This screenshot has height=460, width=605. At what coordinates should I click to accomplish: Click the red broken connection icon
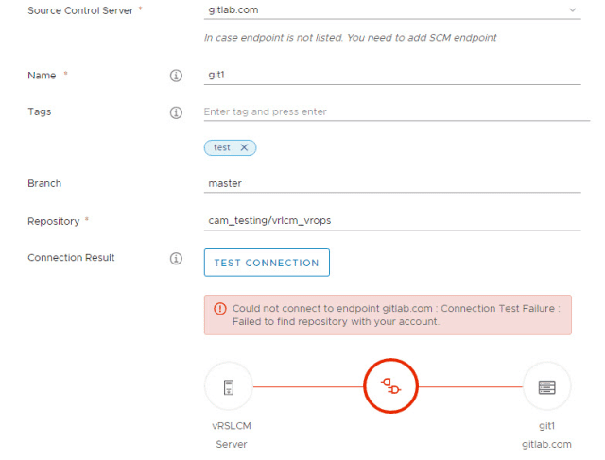(390, 386)
